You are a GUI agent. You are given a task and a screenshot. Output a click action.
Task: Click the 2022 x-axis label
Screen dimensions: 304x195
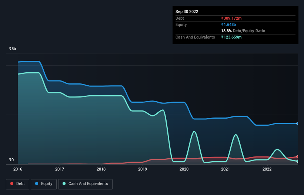[267, 169]
